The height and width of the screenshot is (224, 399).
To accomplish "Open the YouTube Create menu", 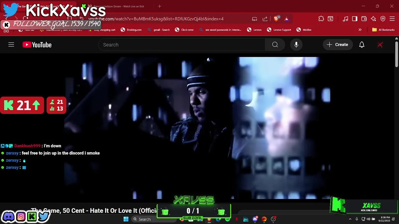I will (x=338, y=45).
